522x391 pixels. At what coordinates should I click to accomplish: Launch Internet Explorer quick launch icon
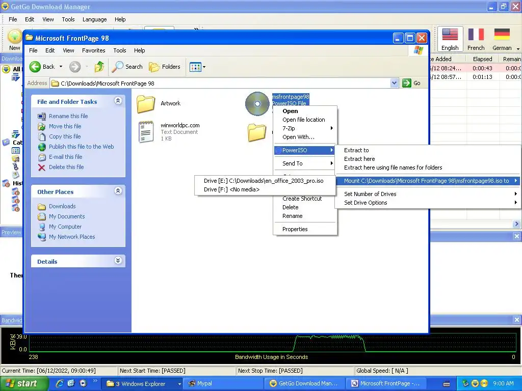pos(60,383)
